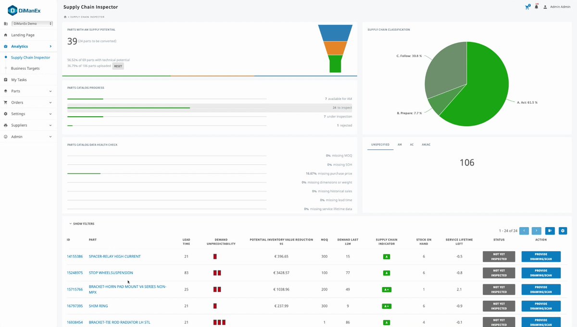Click the A+ indicator badge for SHIM RING row
Viewport: 577px width, 327px height.
(386, 306)
